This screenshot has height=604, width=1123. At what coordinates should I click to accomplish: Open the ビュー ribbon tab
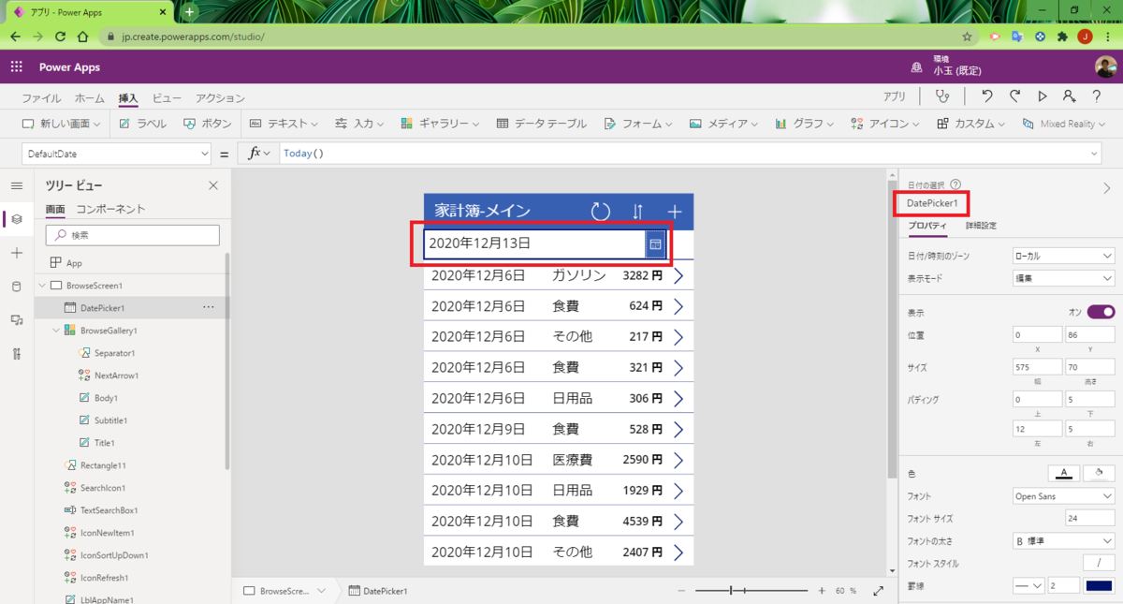pyautogui.click(x=168, y=98)
